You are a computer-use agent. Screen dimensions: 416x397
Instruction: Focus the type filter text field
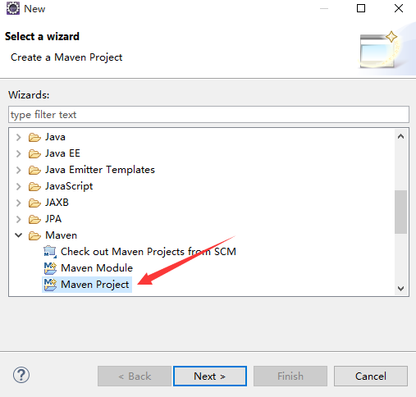208,115
